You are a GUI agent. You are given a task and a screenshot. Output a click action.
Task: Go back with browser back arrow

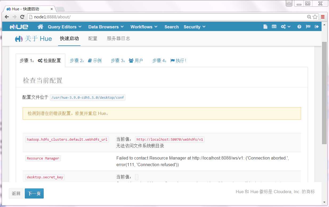[x=7, y=17]
